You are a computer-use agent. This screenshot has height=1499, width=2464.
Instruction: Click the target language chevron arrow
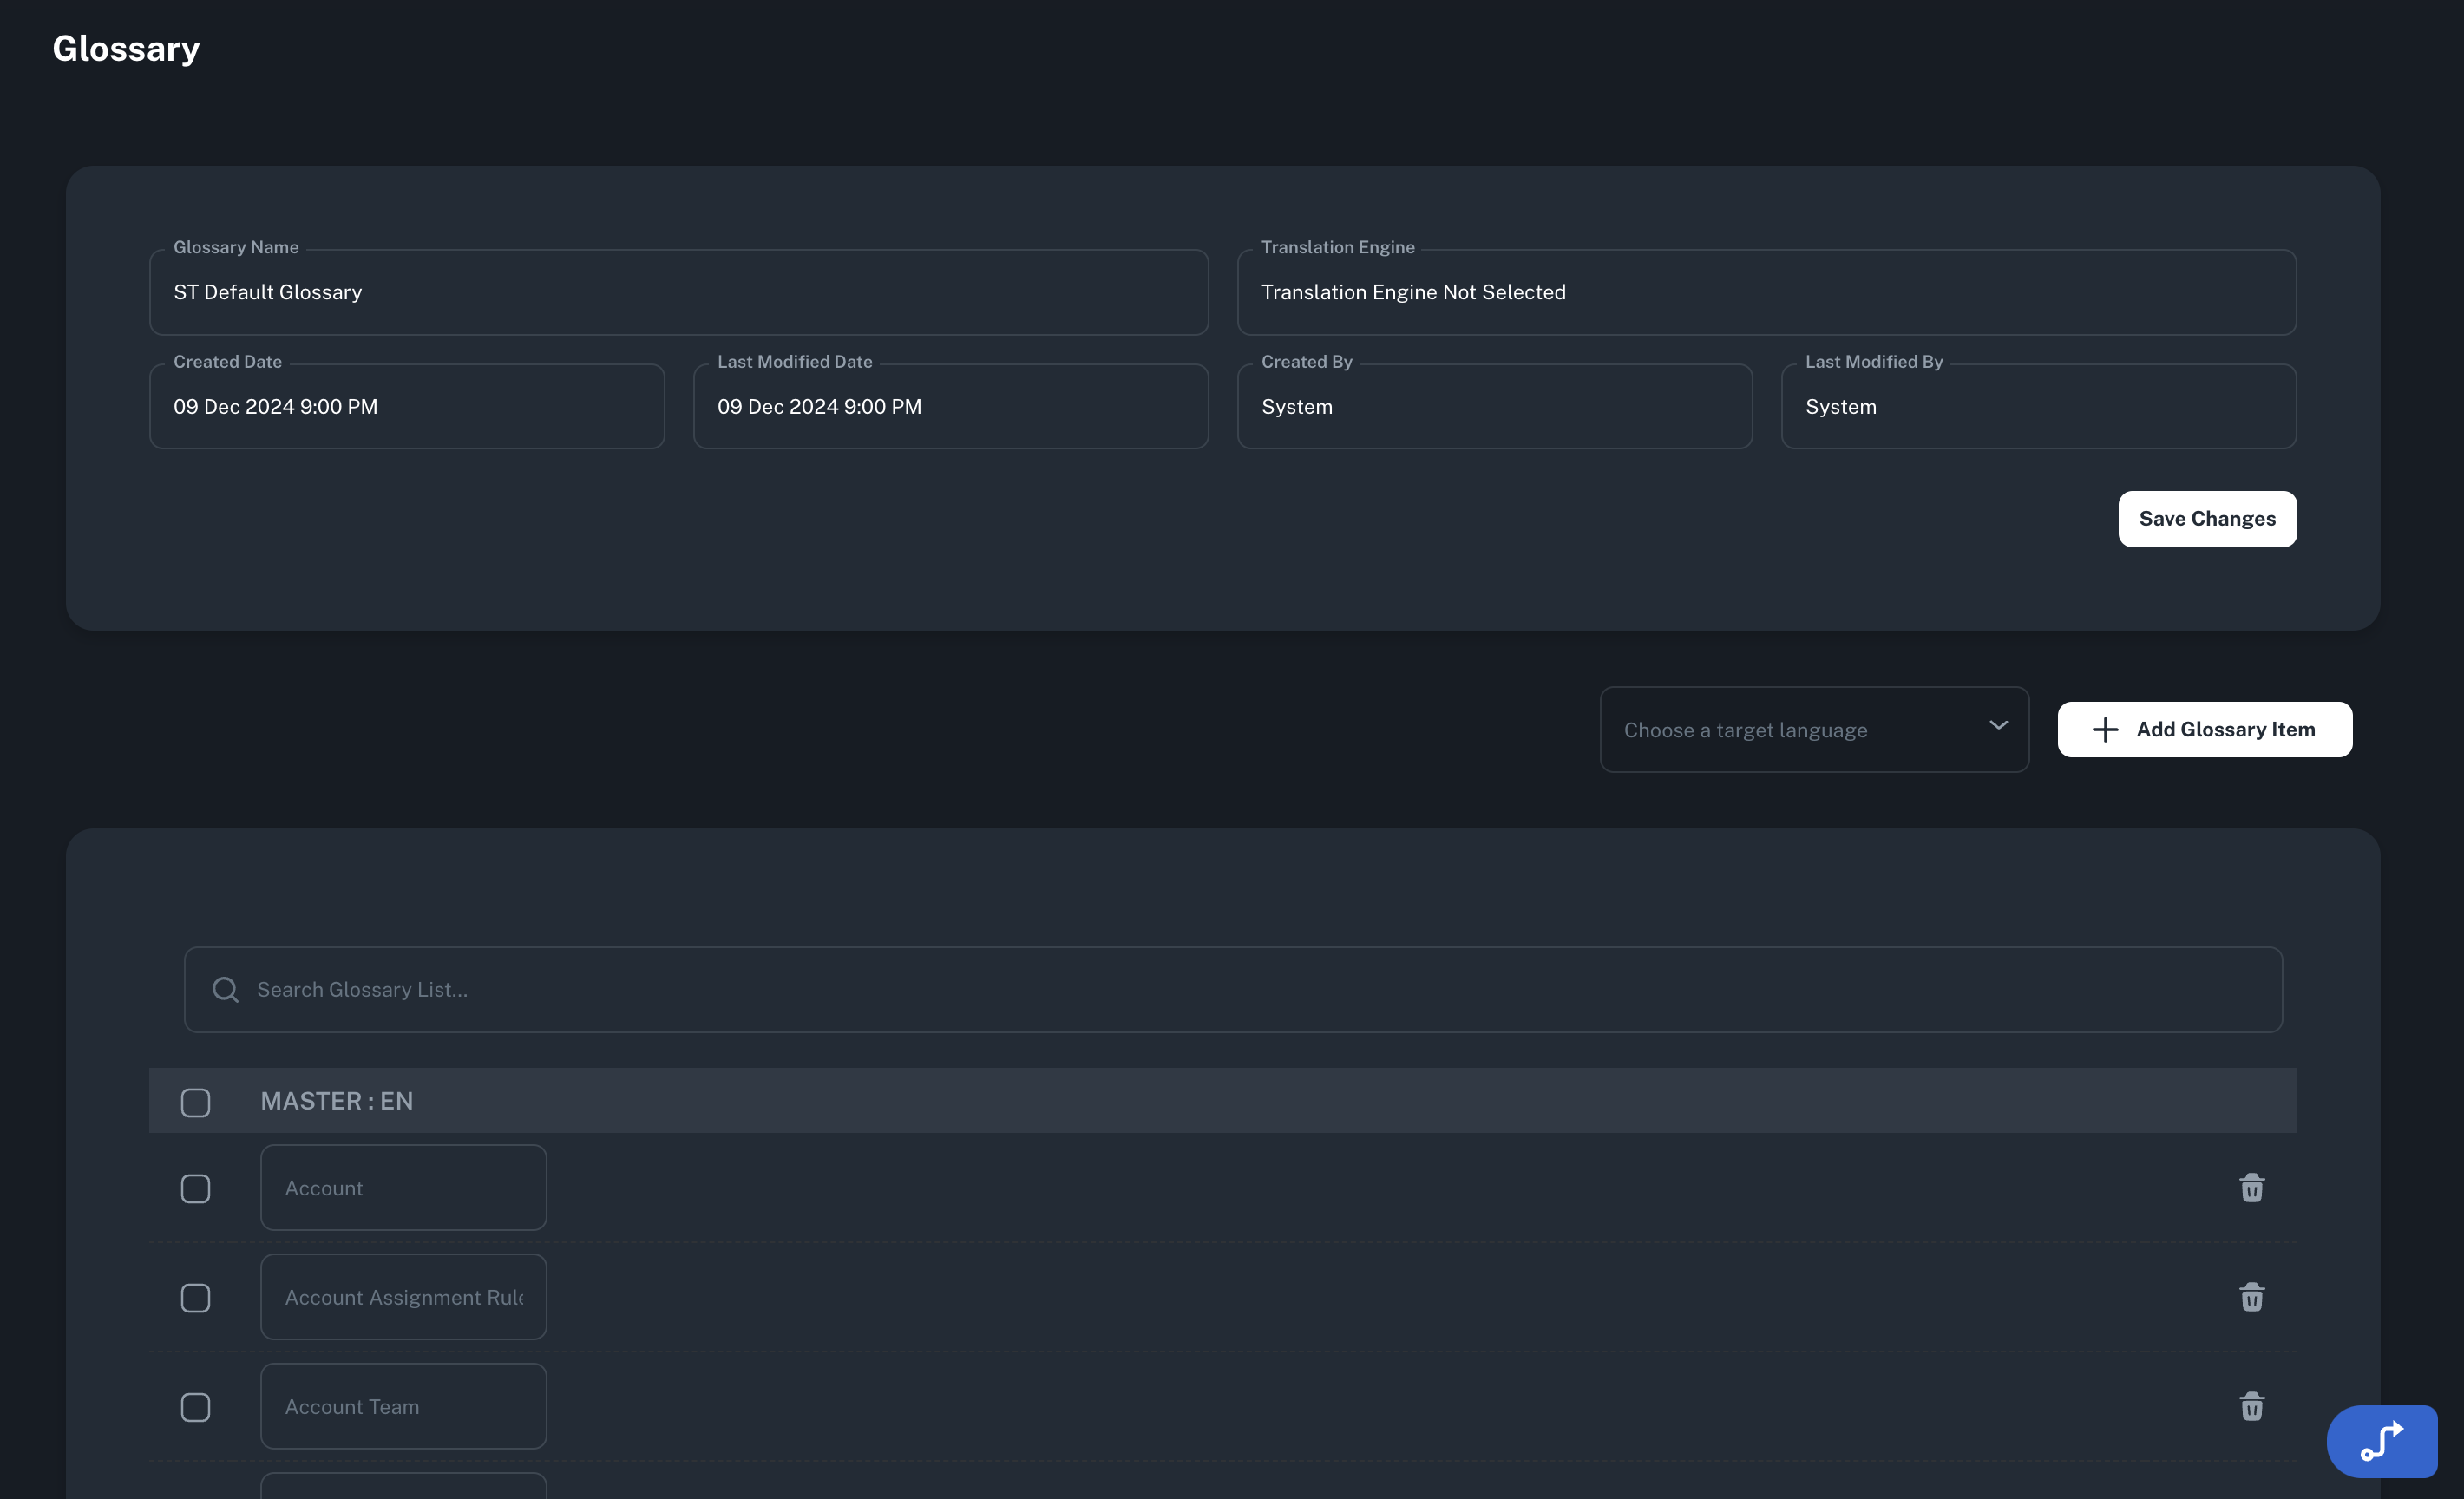(x=1998, y=725)
